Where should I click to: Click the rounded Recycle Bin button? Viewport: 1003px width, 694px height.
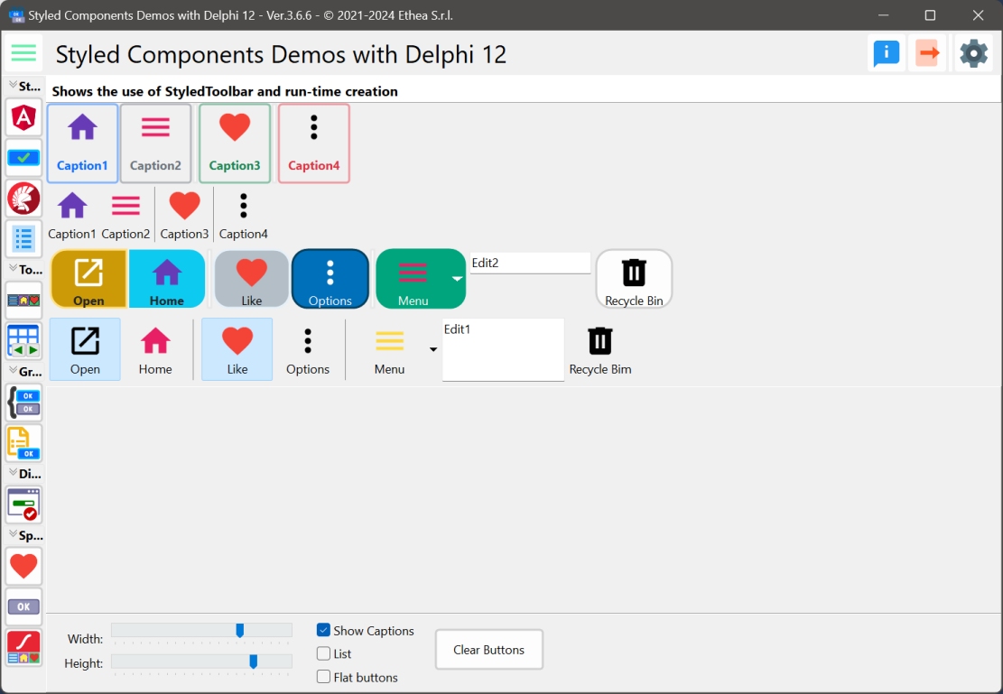(x=634, y=279)
